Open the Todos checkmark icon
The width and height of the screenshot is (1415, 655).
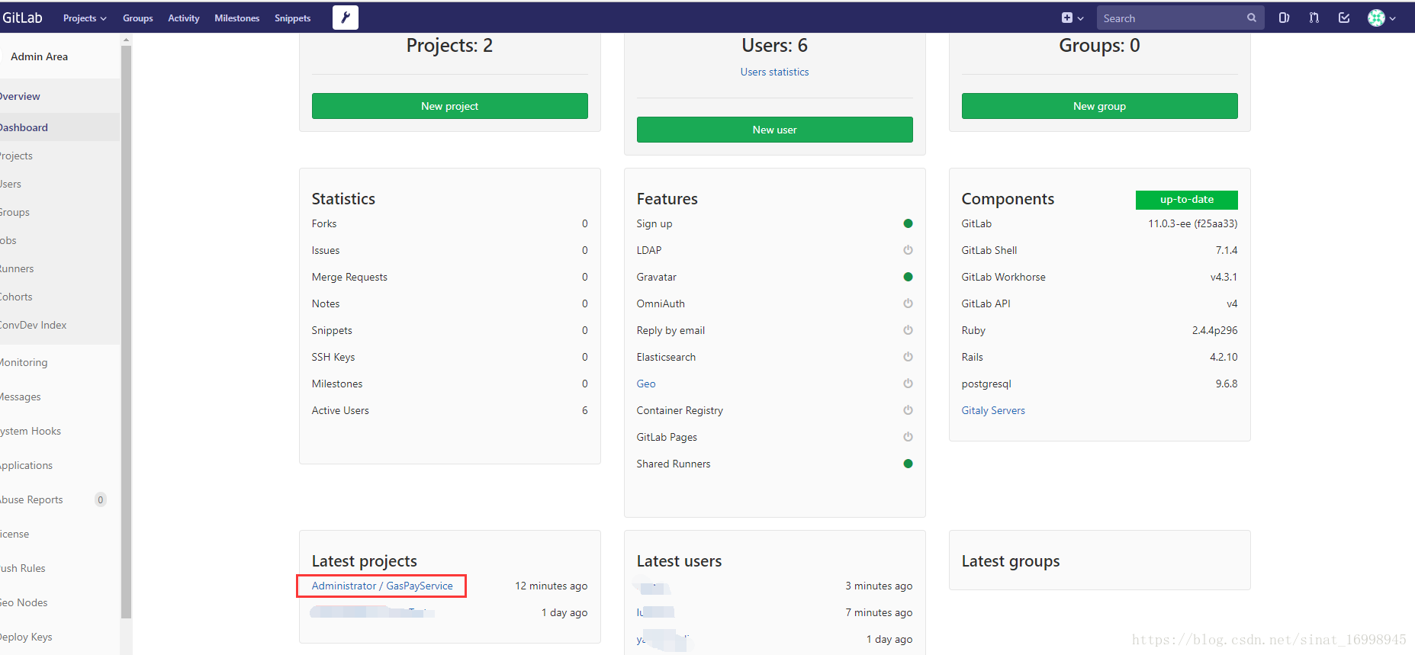pyautogui.click(x=1344, y=18)
